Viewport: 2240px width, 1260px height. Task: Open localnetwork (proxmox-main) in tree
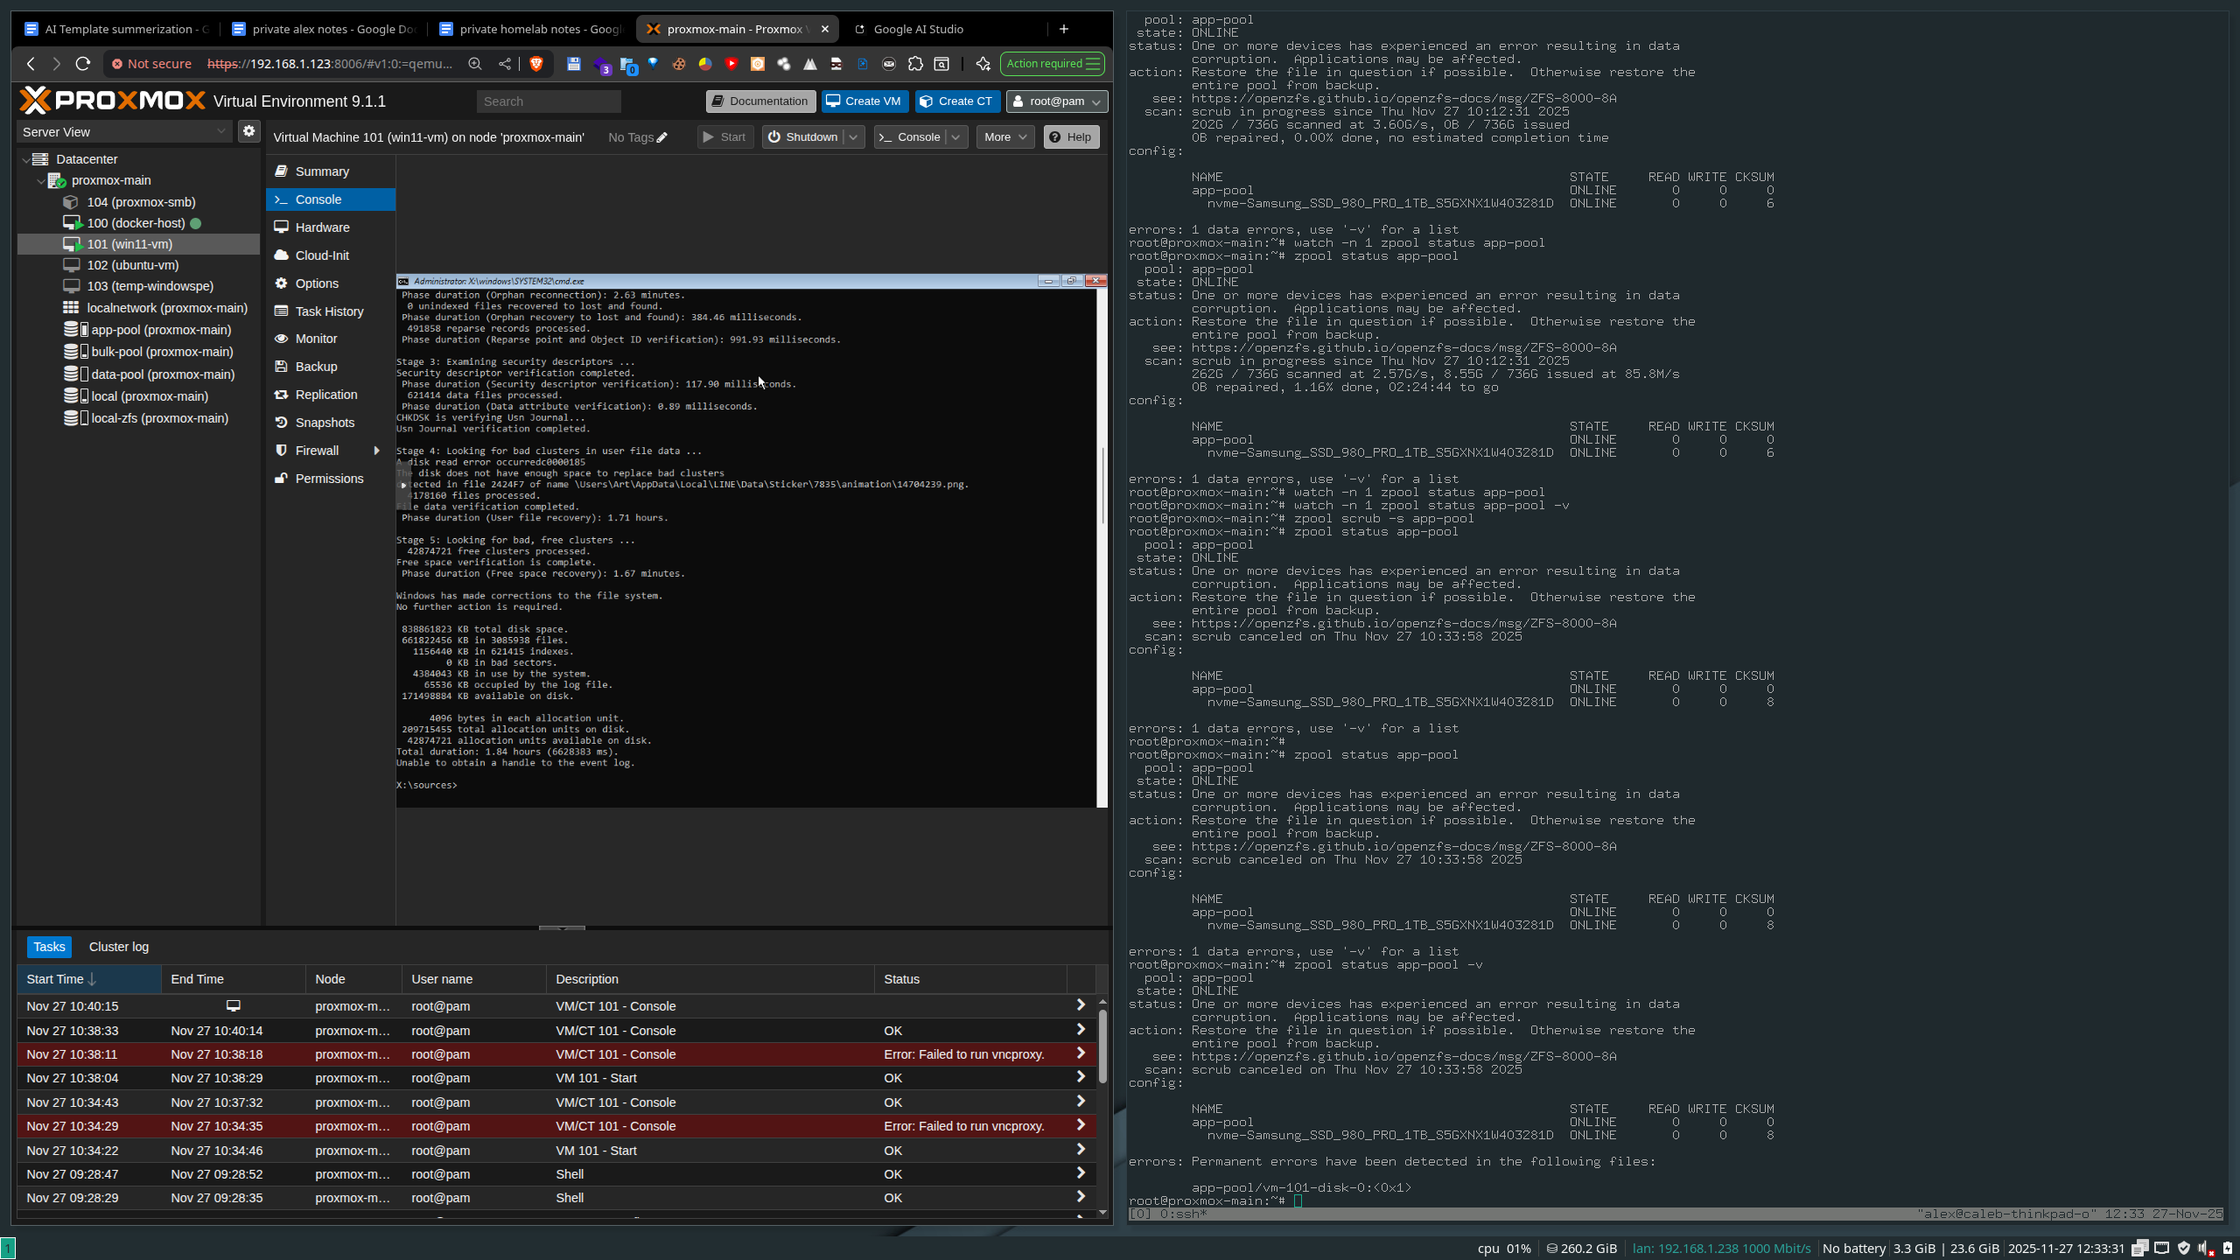pos(166,308)
